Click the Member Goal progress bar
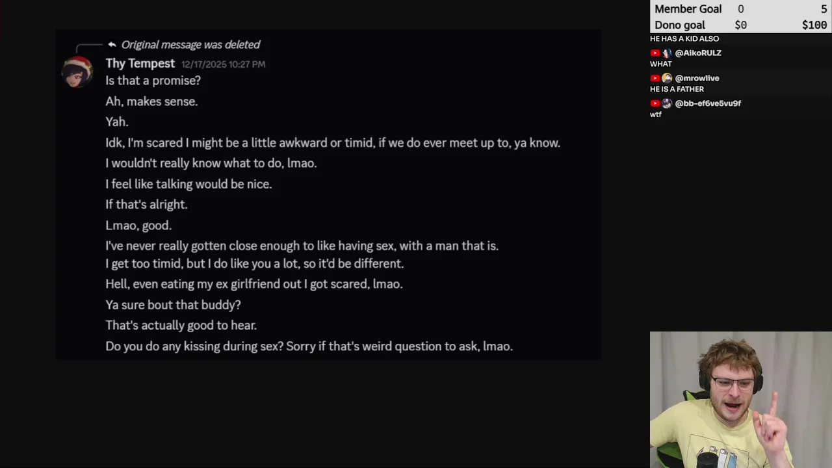The image size is (832, 468). tap(740, 8)
